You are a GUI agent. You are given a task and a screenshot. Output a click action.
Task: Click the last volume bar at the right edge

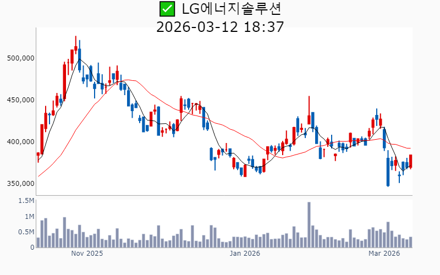[x=410, y=242]
